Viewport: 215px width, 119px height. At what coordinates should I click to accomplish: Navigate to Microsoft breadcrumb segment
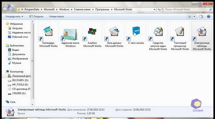[49, 10]
